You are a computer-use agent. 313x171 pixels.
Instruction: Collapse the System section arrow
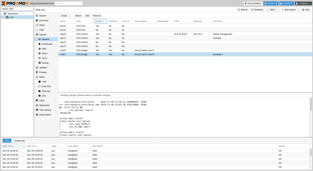tap(55, 35)
